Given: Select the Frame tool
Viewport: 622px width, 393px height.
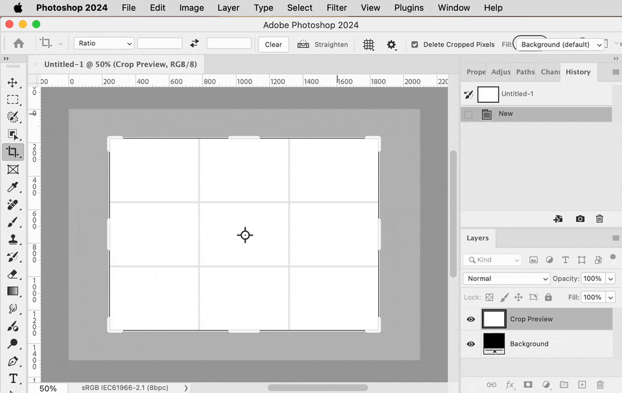Looking at the screenshot, I should 13,170.
